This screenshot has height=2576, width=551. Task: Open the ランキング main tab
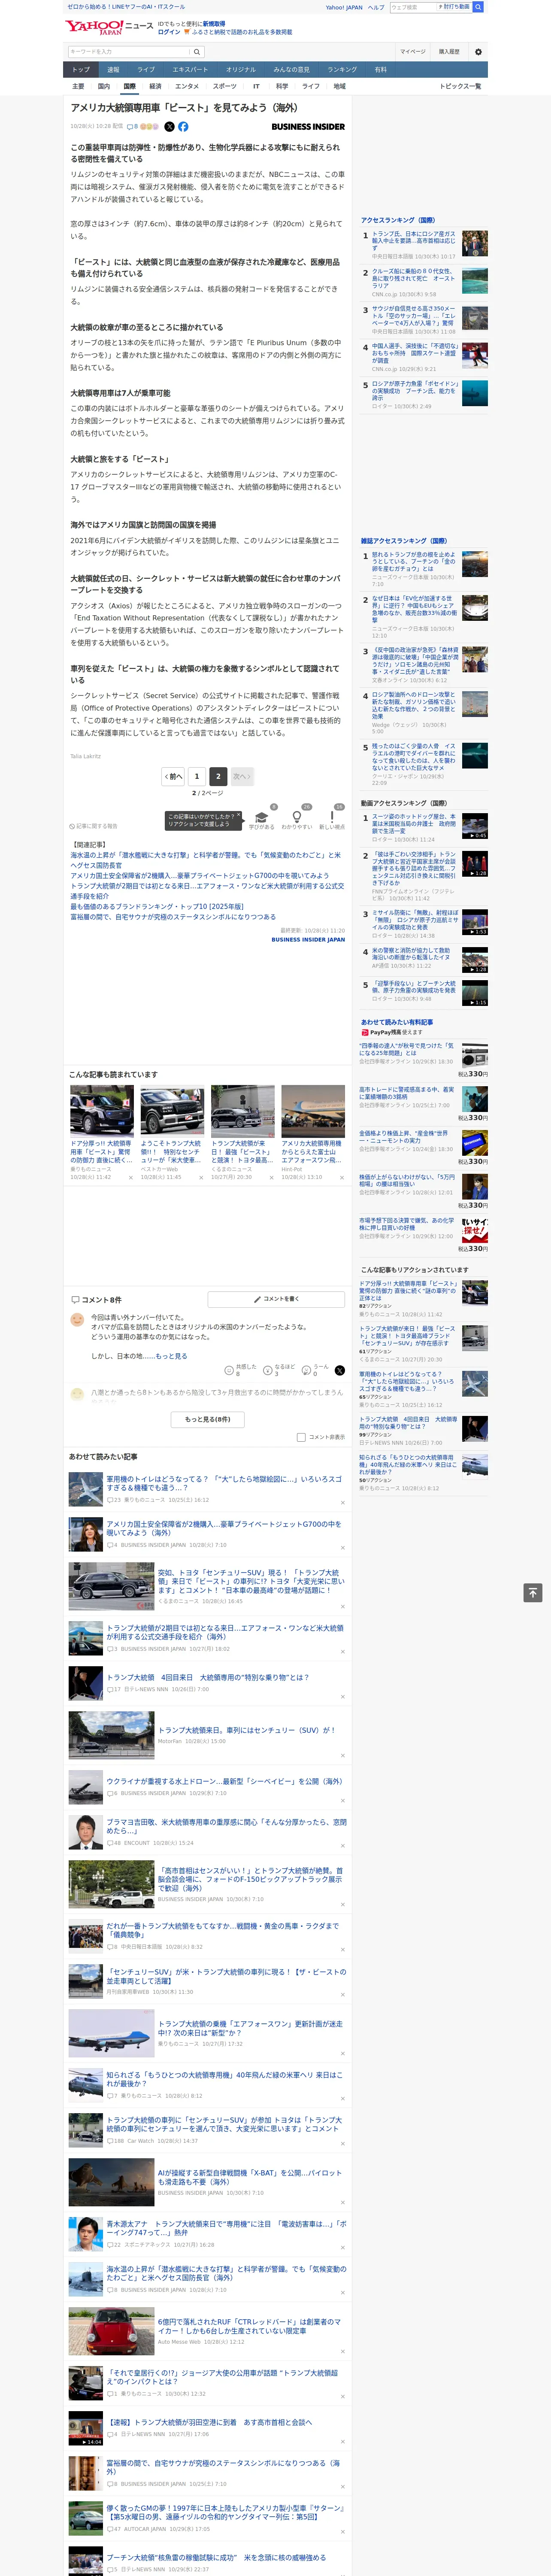(342, 70)
